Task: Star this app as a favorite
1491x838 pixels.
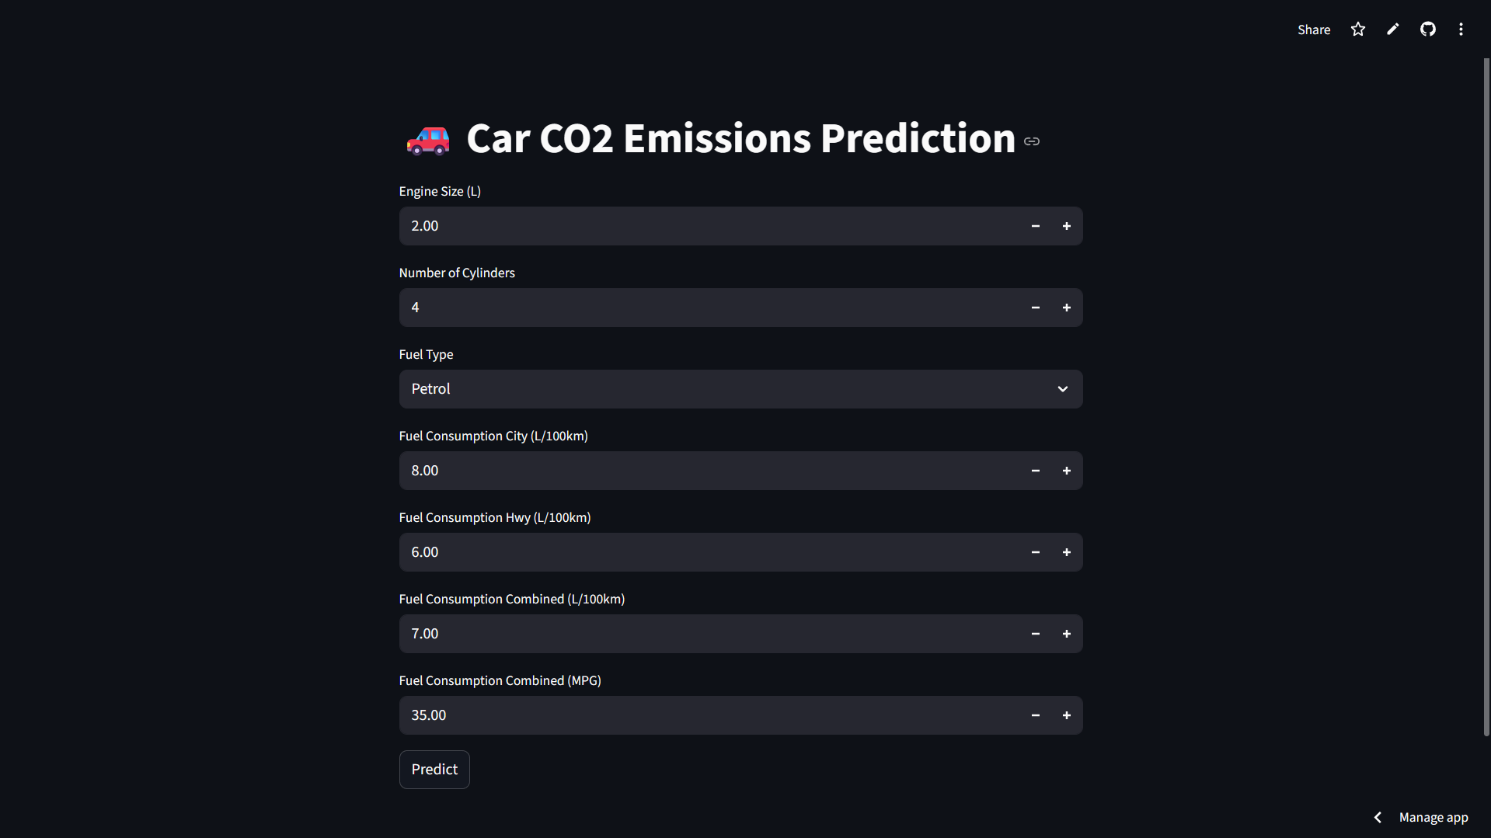Action: [1358, 30]
